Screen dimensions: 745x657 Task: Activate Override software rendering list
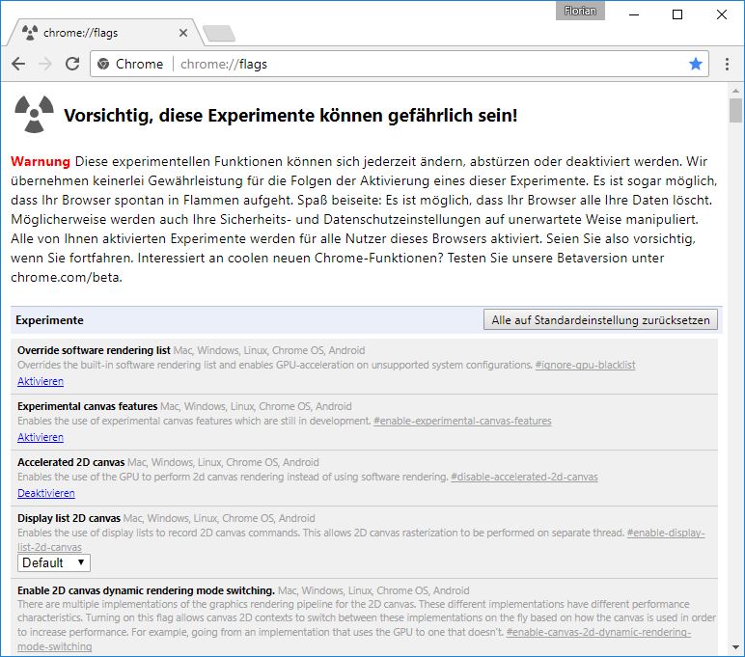[x=41, y=381]
